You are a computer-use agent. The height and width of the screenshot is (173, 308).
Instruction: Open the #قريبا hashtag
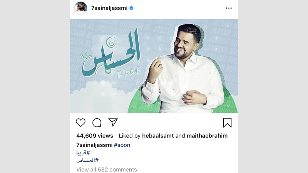[x=83, y=153]
